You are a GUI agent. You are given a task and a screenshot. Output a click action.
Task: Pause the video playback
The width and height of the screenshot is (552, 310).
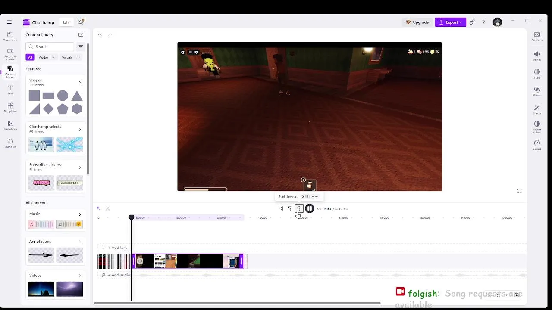(x=310, y=208)
